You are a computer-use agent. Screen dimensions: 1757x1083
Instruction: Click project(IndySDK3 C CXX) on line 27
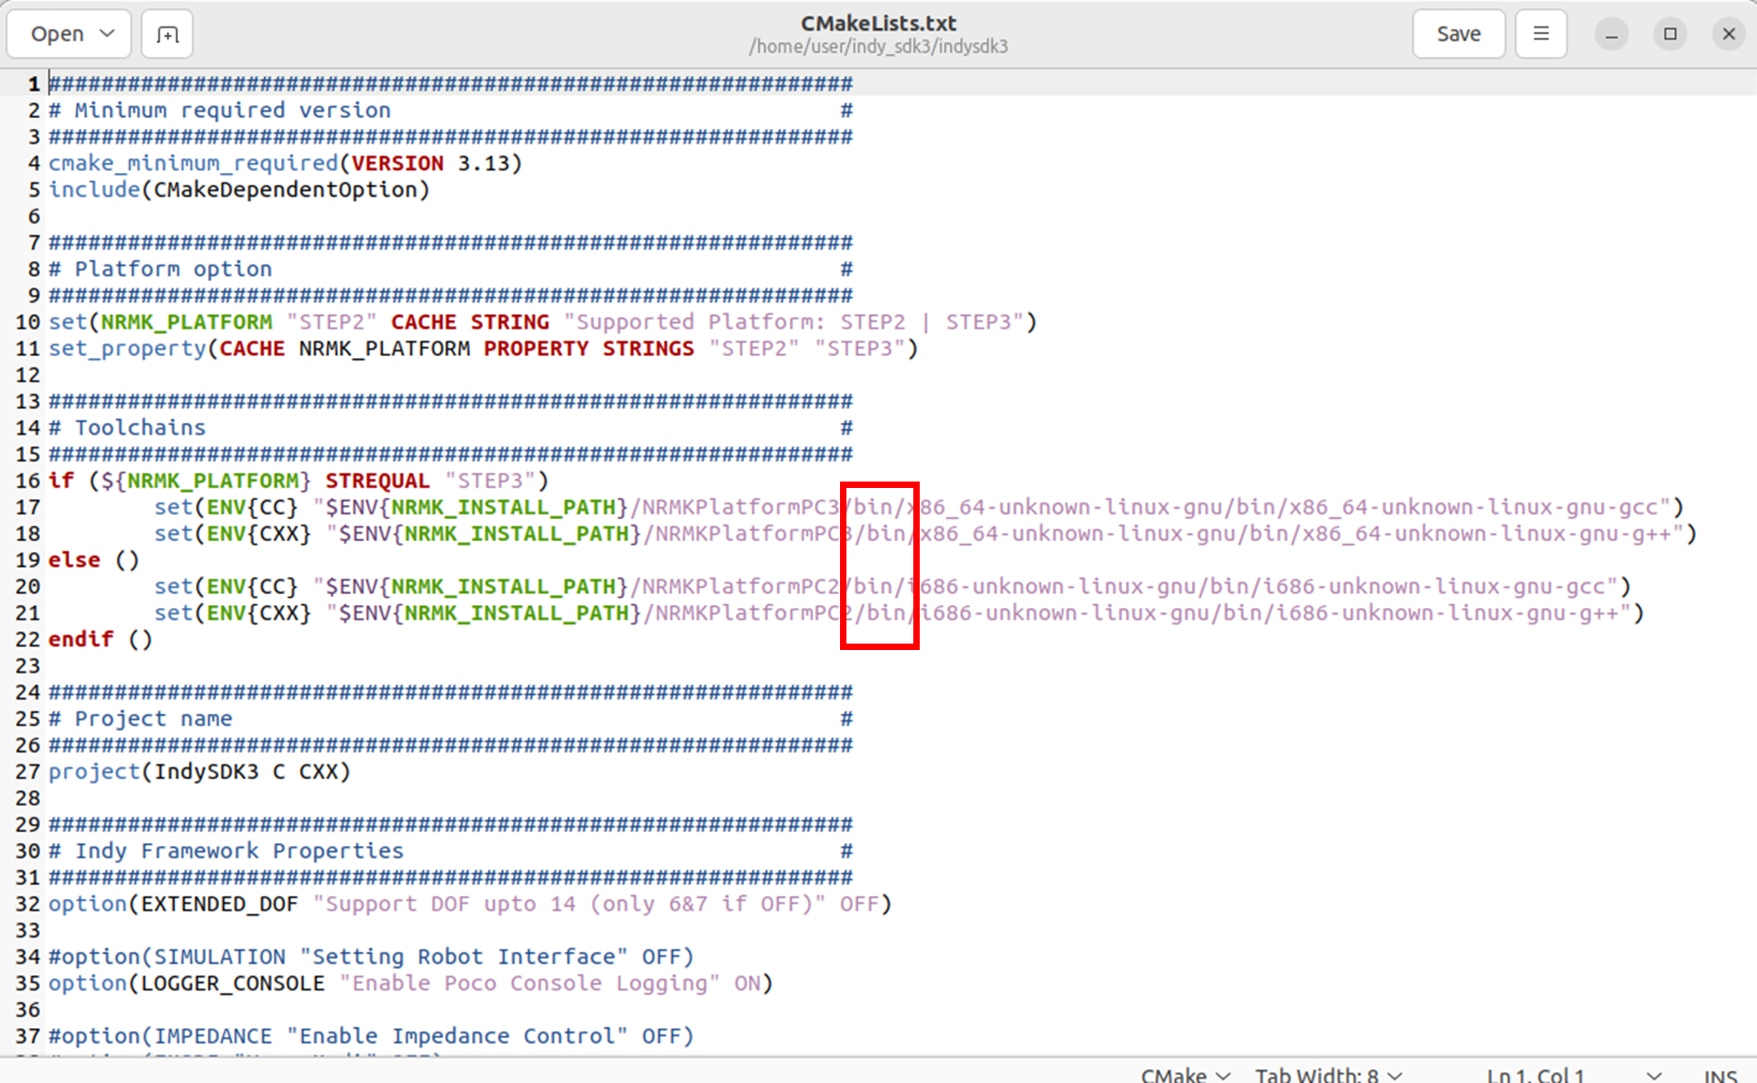tap(200, 772)
